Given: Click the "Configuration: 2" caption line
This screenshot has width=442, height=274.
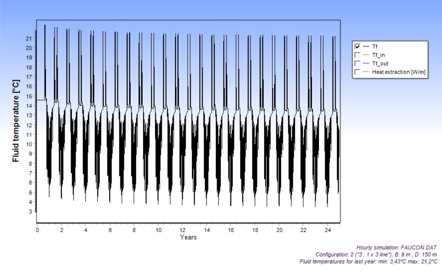Looking at the screenshot, I should (376, 254).
